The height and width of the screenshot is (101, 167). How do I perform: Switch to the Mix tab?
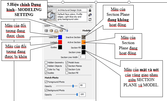click(x=62, y=26)
